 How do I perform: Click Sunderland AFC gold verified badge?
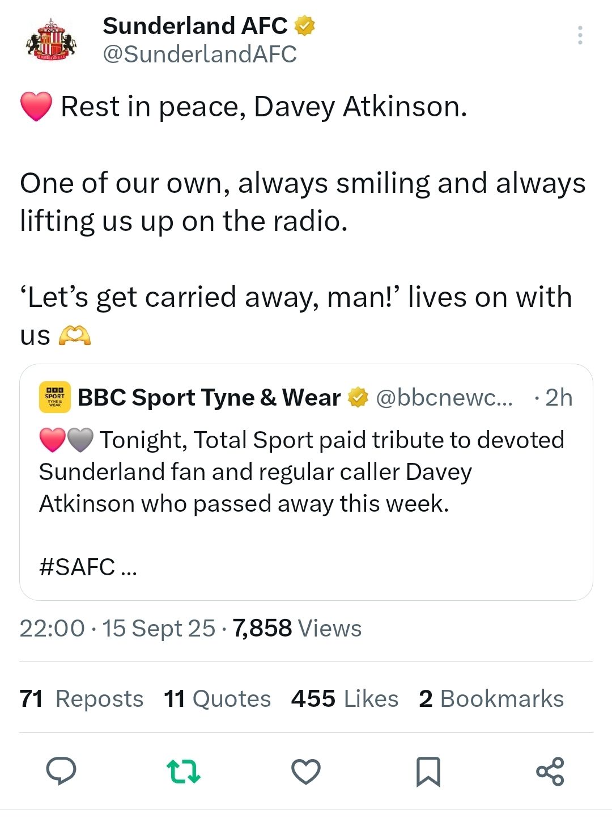[304, 26]
